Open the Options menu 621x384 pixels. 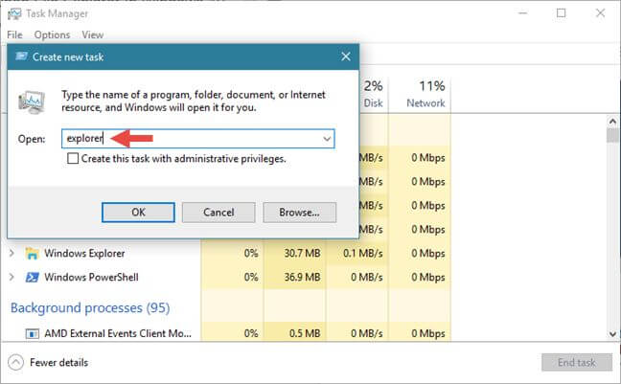52,34
